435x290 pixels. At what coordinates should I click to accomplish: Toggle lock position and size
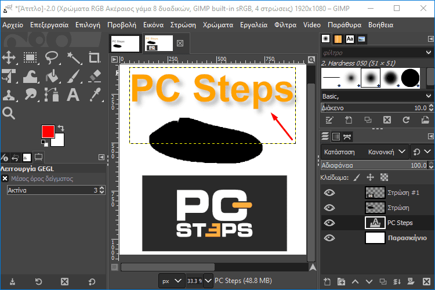point(371,177)
